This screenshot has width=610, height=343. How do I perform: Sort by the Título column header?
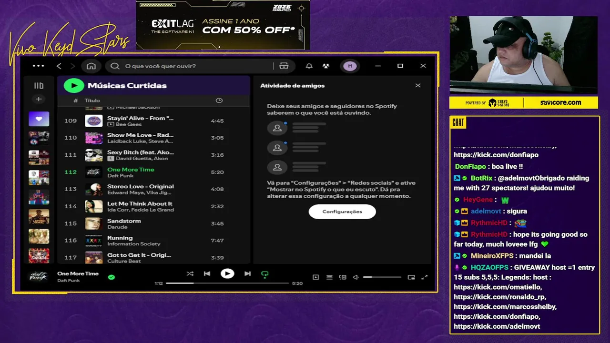pos(92,101)
